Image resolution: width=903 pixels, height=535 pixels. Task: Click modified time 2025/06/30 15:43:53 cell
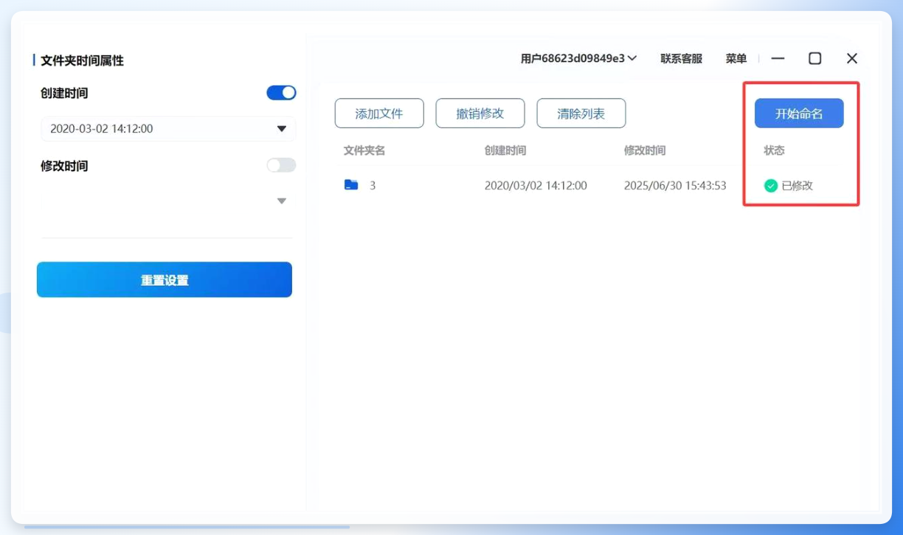(x=675, y=186)
